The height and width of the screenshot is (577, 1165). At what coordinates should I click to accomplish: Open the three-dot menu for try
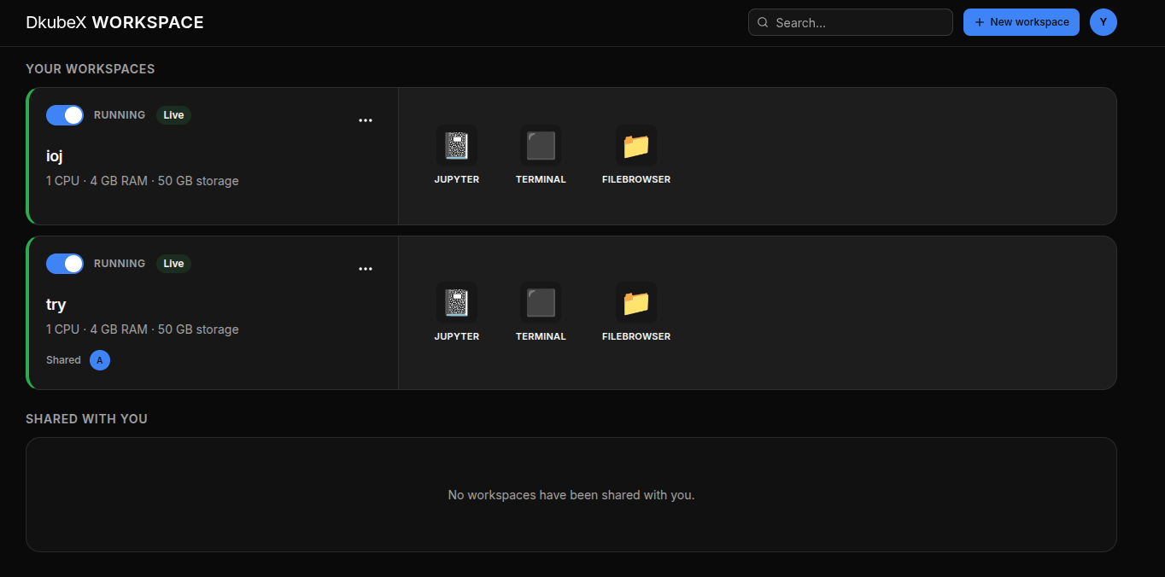tap(366, 269)
